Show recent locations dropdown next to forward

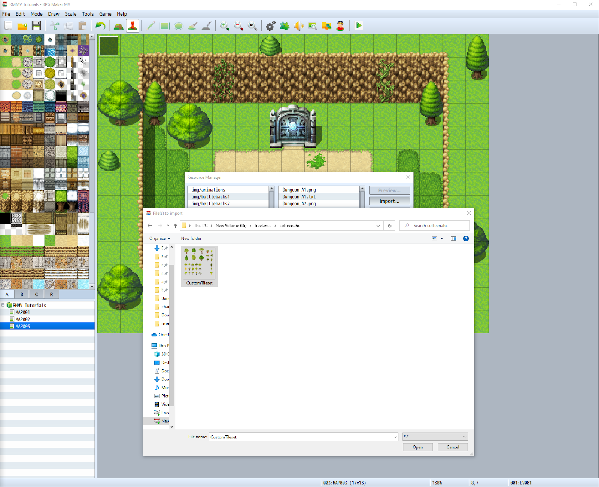coord(168,226)
